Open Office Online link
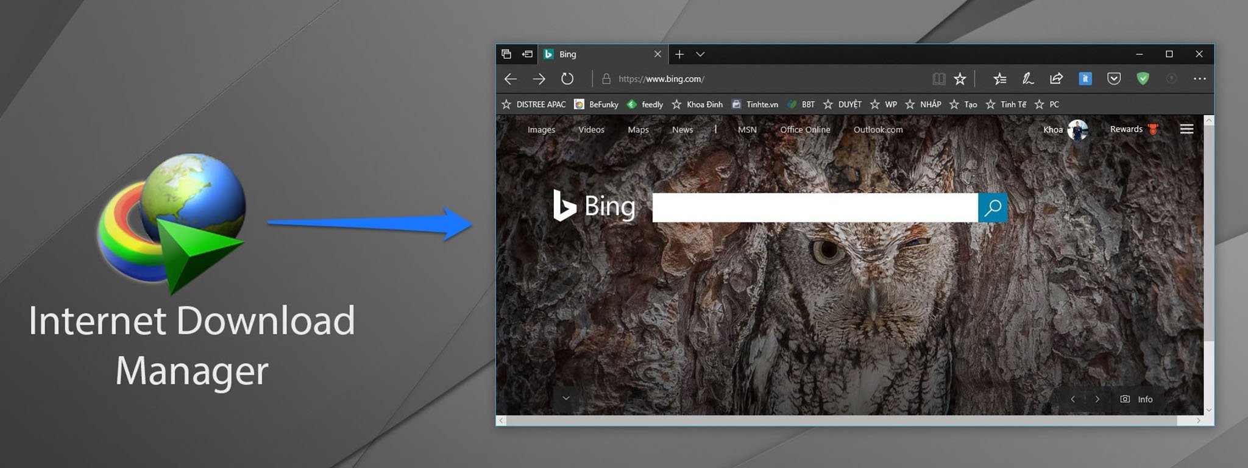 805,130
